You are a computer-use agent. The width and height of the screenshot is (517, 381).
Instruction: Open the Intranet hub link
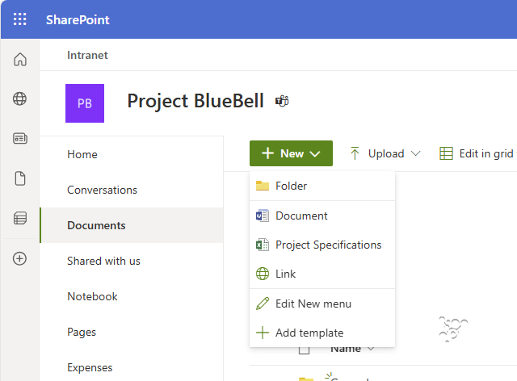tap(87, 55)
